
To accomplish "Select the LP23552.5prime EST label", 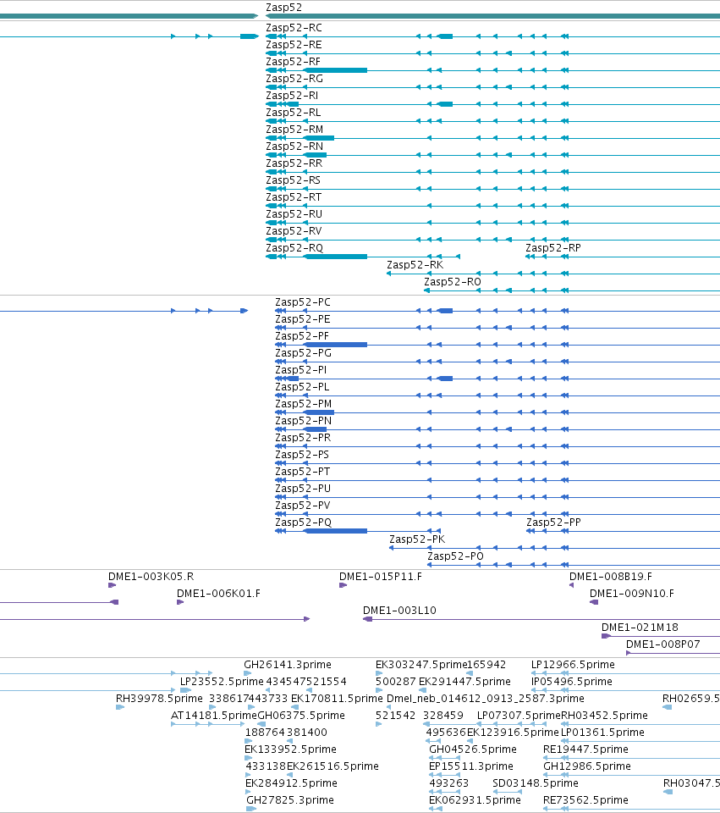I will (x=222, y=682).
